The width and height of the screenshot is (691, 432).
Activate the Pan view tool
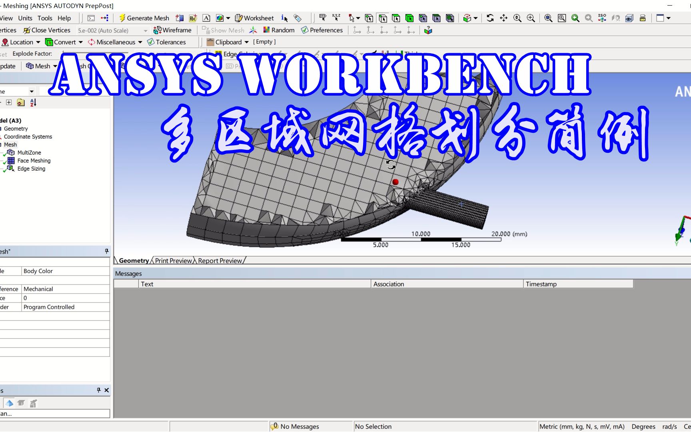pos(504,18)
